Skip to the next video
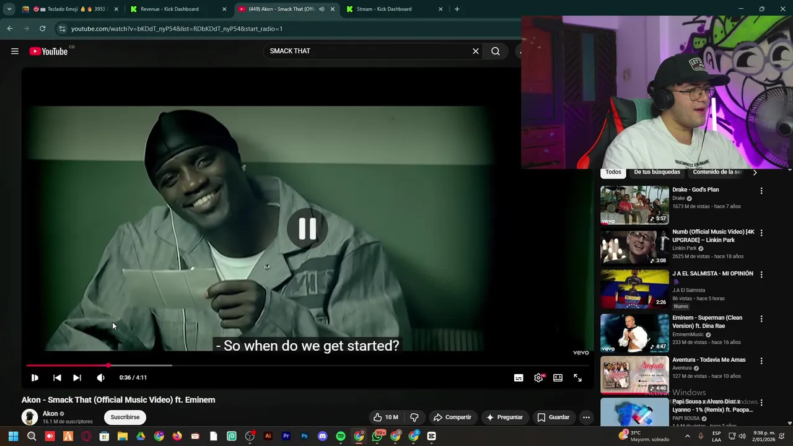This screenshot has height=446, width=793. coord(77,377)
